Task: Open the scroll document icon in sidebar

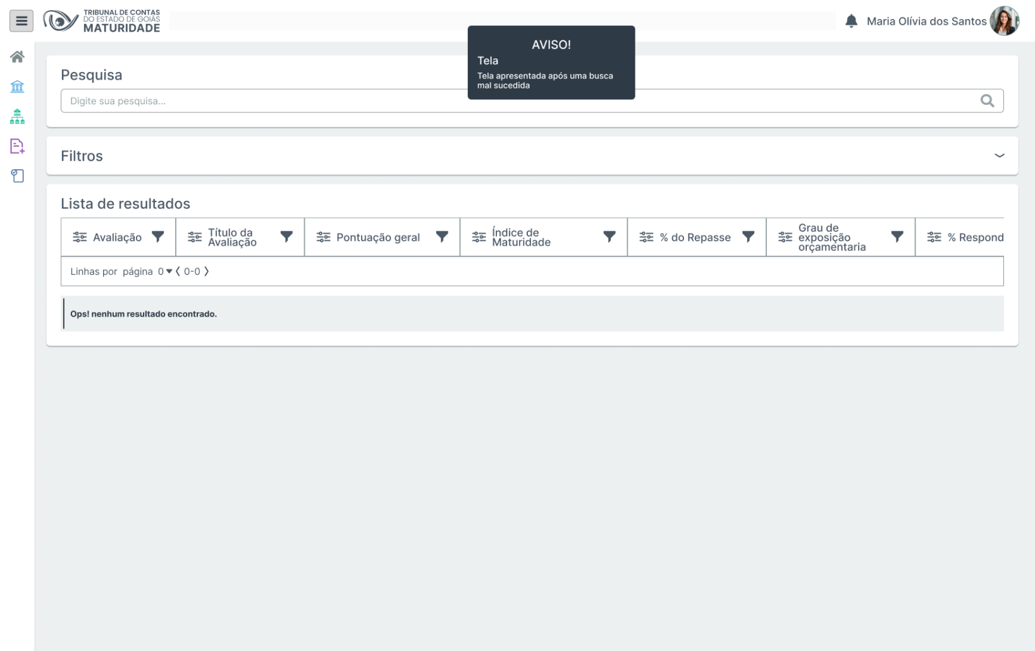Action: [x=17, y=176]
